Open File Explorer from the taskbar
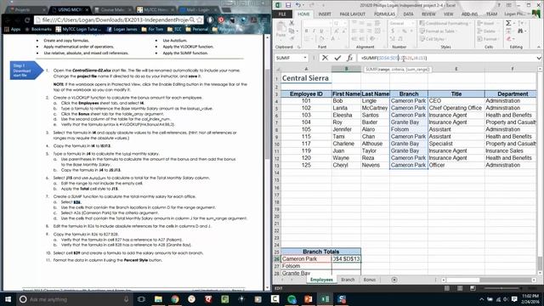 (x=158, y=299)
